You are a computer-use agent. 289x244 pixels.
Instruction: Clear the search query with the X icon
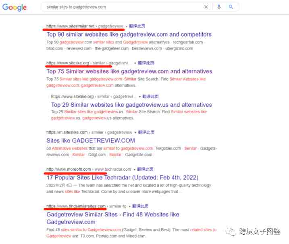pyautogui.click(x=206, y=7)
